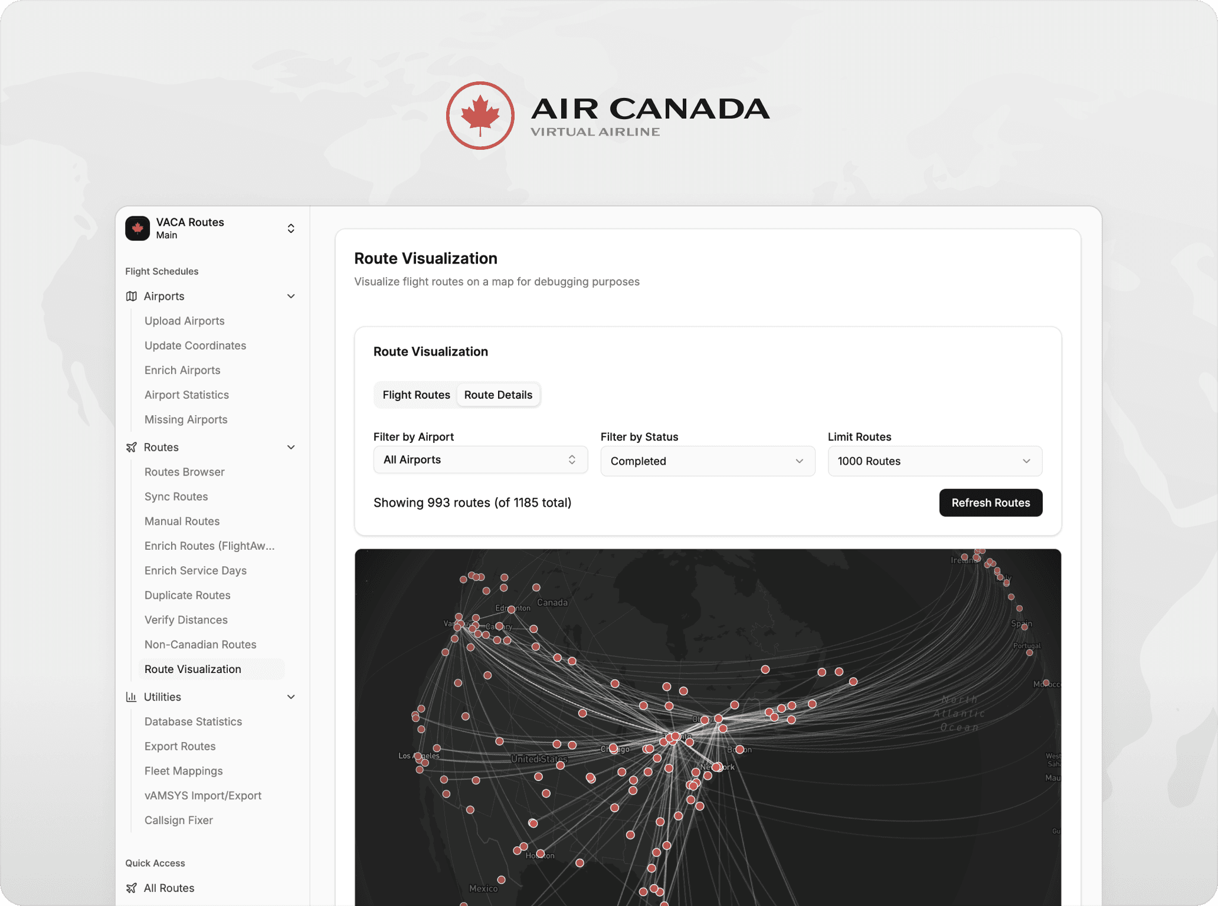Go to Export Routes
This screenshot has height=906, width=1218.
tap(180, 747)
